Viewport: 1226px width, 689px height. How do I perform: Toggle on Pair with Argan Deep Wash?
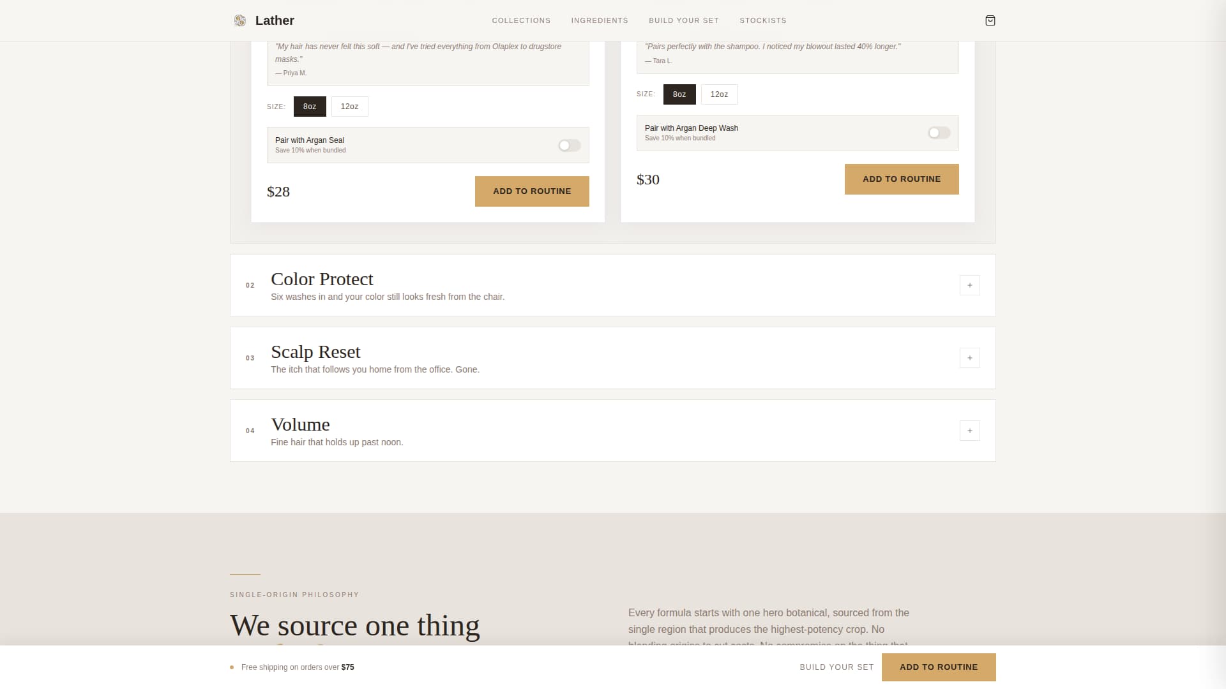938,133
